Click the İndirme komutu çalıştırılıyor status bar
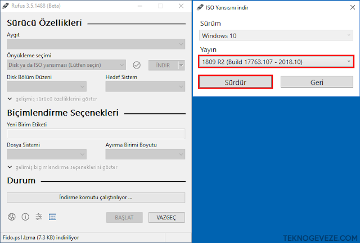The height and width of the screenshot is (243, 360). [96, 198]
